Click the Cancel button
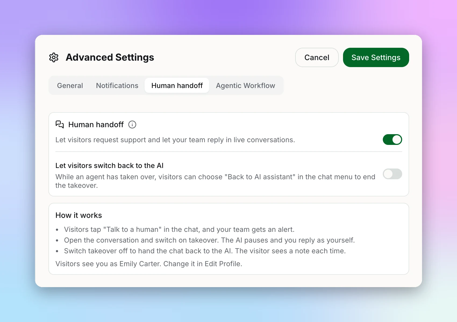Screen dimensions: 457x322 [x=317, y=57]
